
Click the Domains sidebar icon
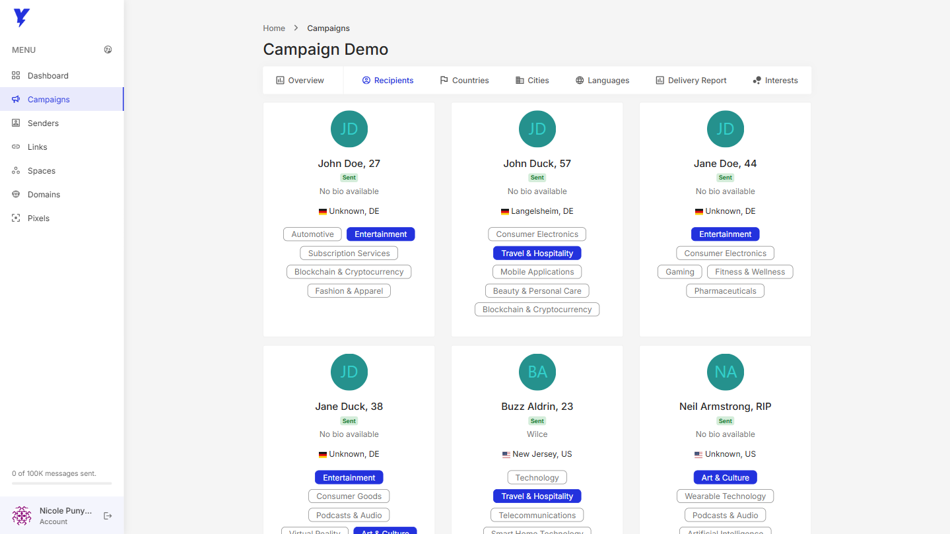click(x=16, y=195)
